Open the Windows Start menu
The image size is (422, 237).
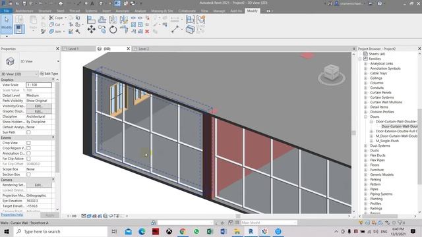(x=6, y=231)
